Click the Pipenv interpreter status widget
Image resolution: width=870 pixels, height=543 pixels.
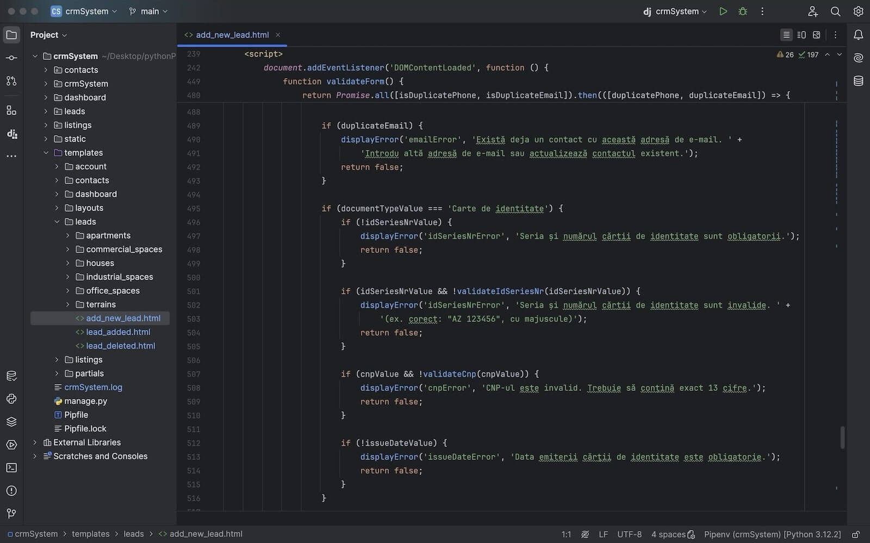click(772, 534)
